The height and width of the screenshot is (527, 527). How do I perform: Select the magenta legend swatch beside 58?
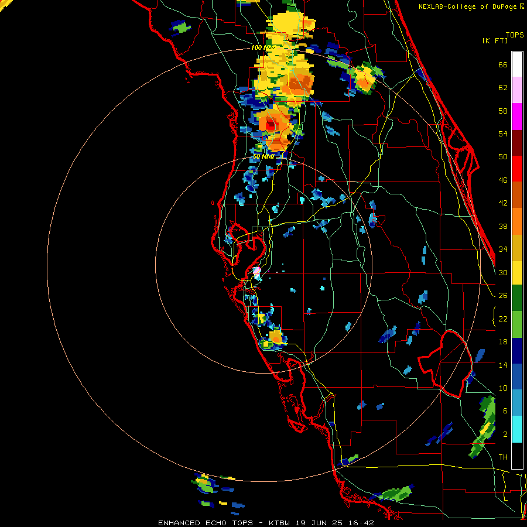click(517, 117)
